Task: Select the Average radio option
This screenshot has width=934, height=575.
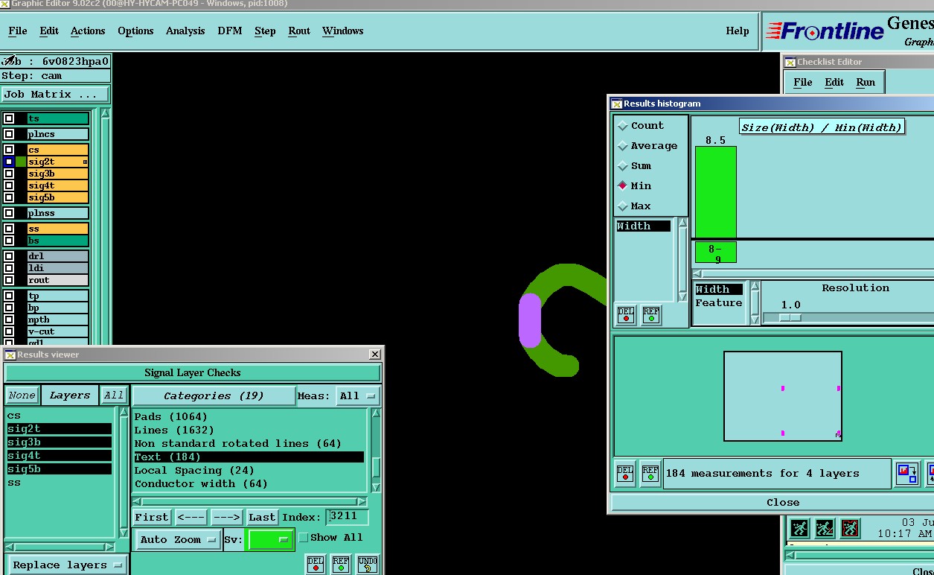Action: click(623, 146)
